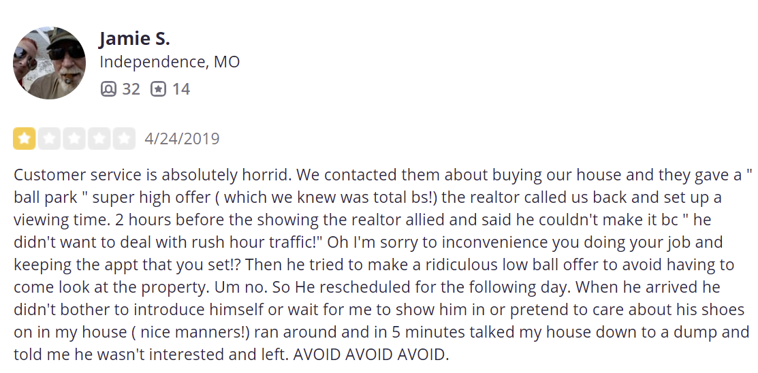758x373 pixels.
Task: Click the review count 14
Action: pos(181,89)
